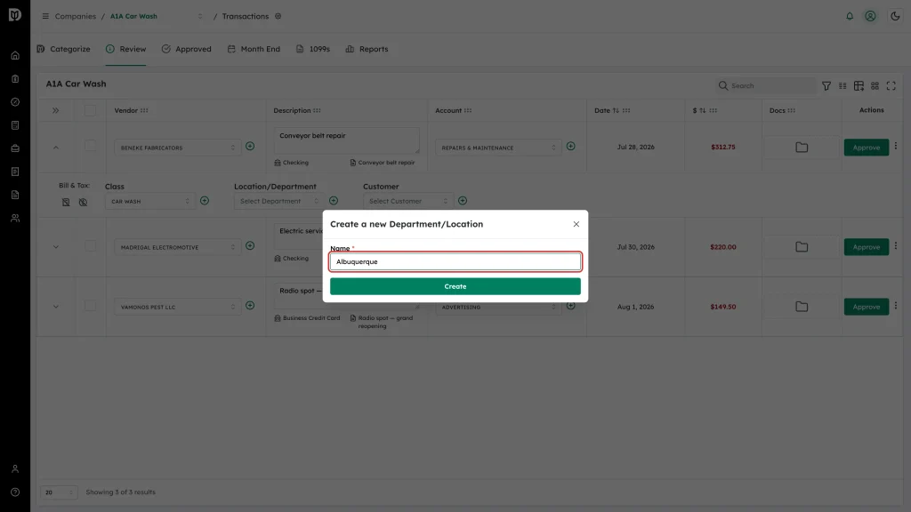Viewport: 911px width, 512px height.
Task: Approve the $220.00 Madrigal transaction
Action: pos(867,247)
